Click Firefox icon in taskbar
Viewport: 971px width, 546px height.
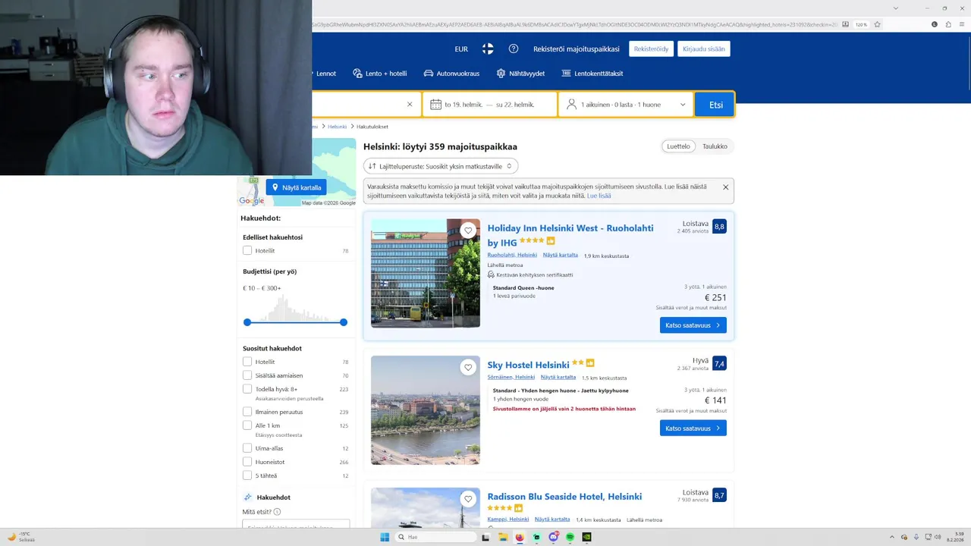click(x=520, y=537)
